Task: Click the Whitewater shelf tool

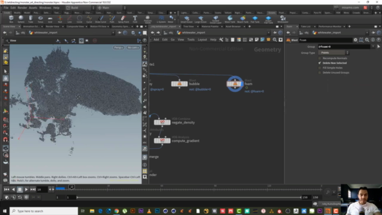Action: click(x=282, y=19)
